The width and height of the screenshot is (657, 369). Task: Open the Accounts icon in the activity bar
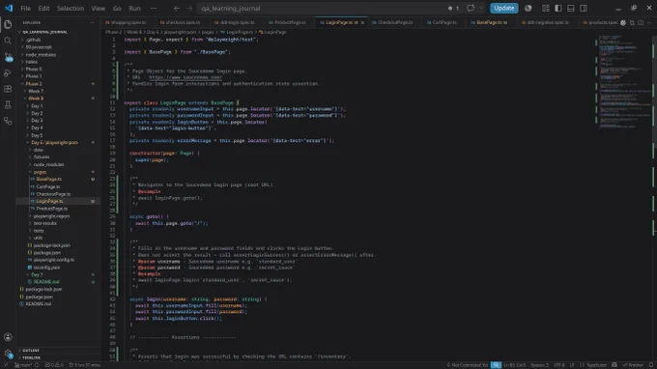click(8, 337)
